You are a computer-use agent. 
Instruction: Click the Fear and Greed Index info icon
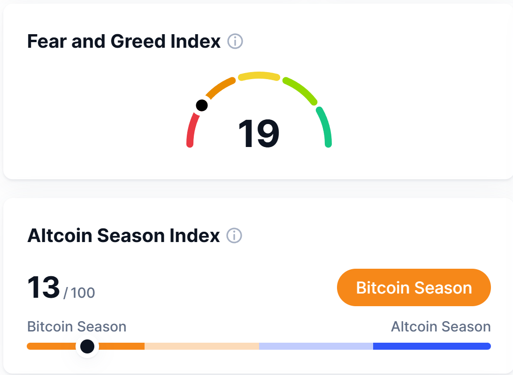click(x=235, y=42)
